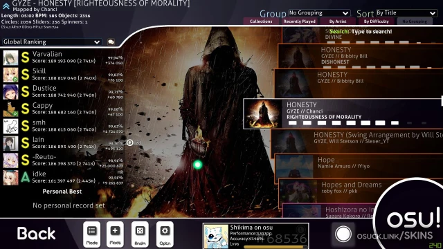443x249 pixels.
Task: Click the search box Type to search
Action: pyautogui.click(x=361, y=32)
